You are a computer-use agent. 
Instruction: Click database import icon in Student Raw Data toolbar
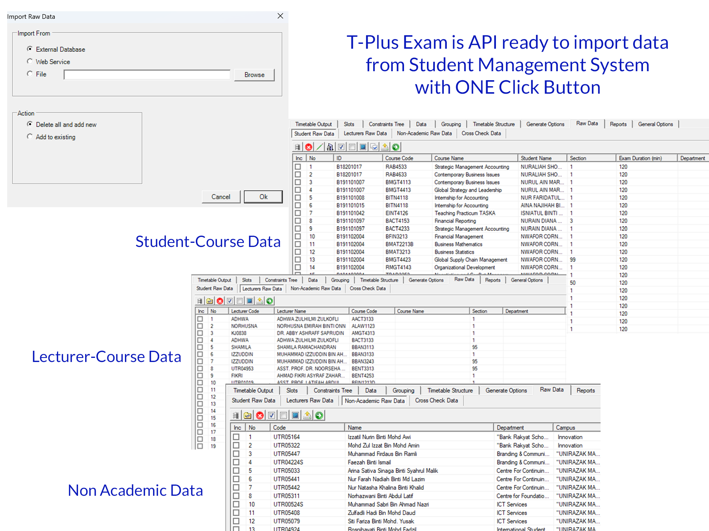coord(297,147)
